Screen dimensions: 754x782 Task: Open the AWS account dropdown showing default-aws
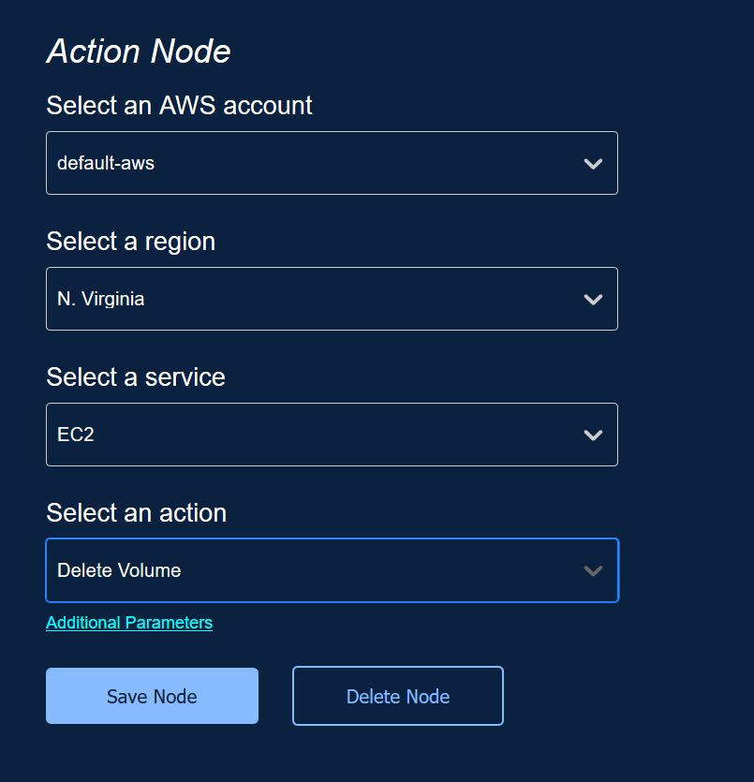click(x=332, y=163)
